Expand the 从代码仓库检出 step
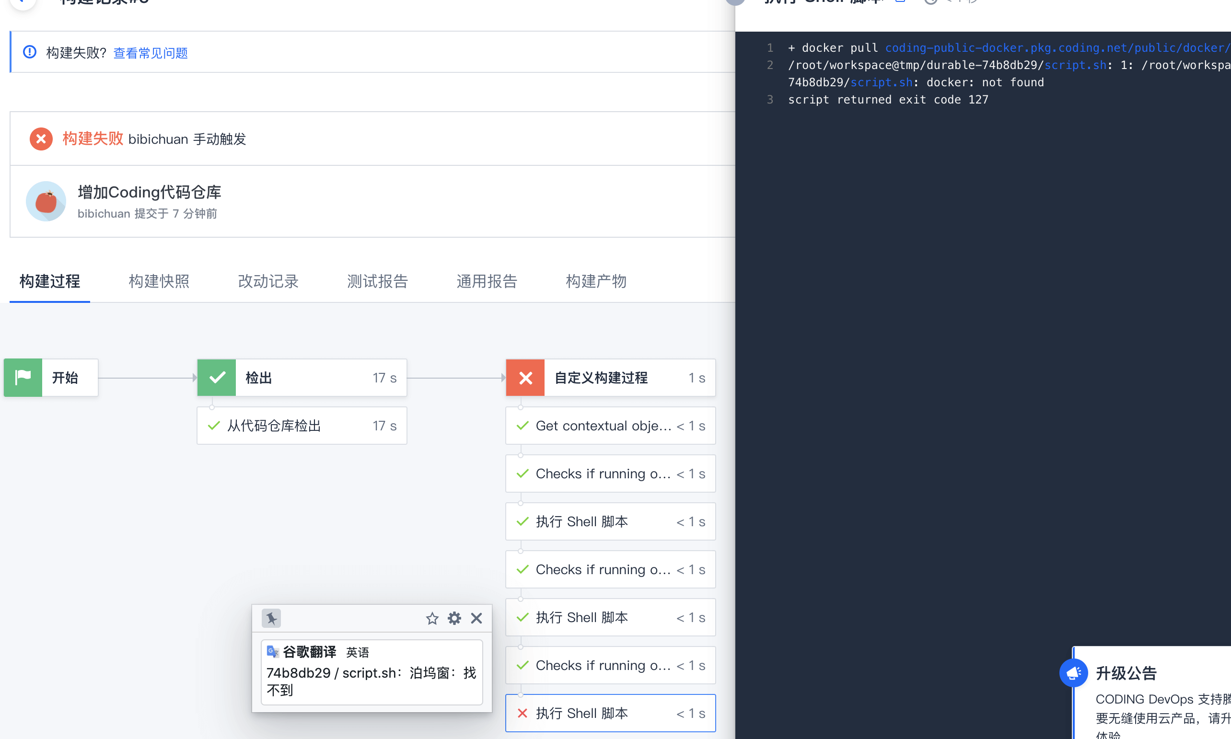1231x739 pixels. (302, 426)
